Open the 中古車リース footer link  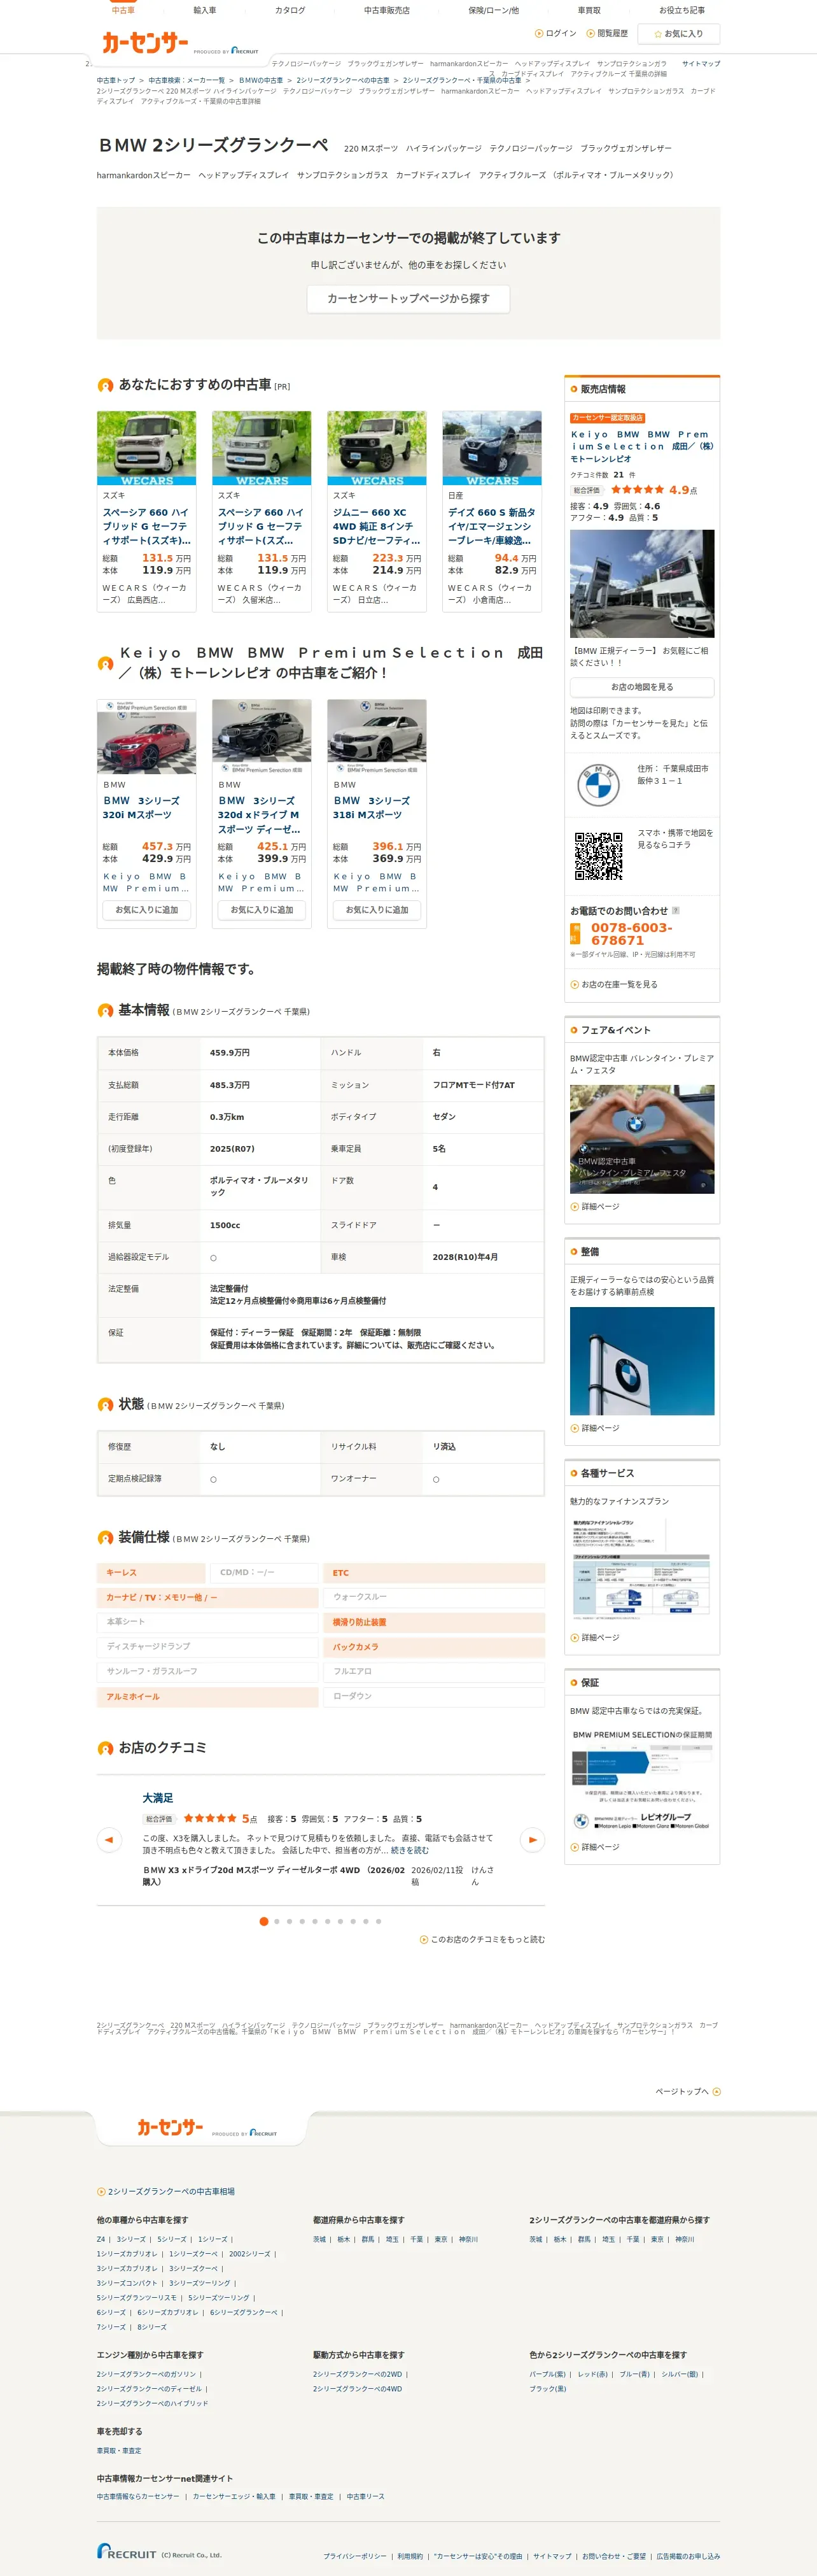point(365,2496)
